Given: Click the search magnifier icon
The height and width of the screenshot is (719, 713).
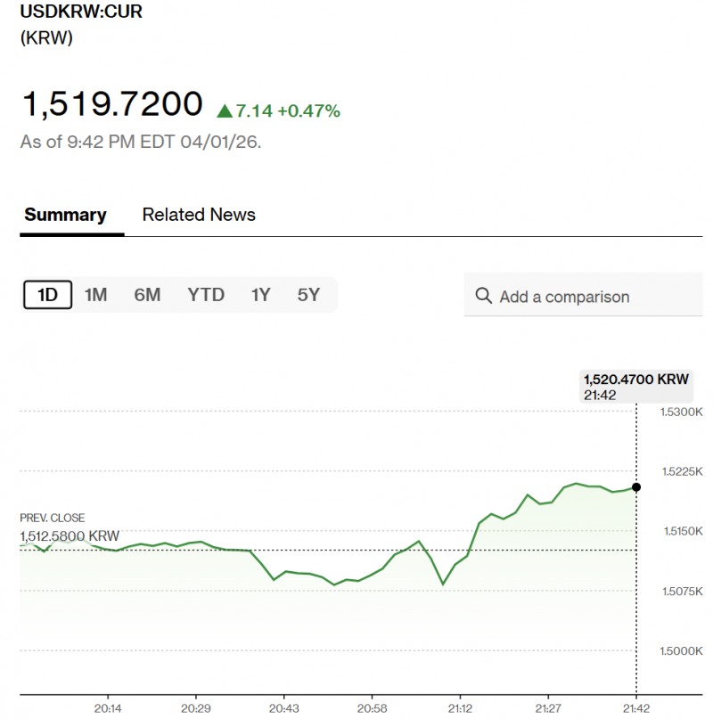Looking at the screenshot, I should [x=484, y=296].
